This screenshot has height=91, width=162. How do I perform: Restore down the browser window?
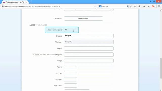[x=154, y=1]
